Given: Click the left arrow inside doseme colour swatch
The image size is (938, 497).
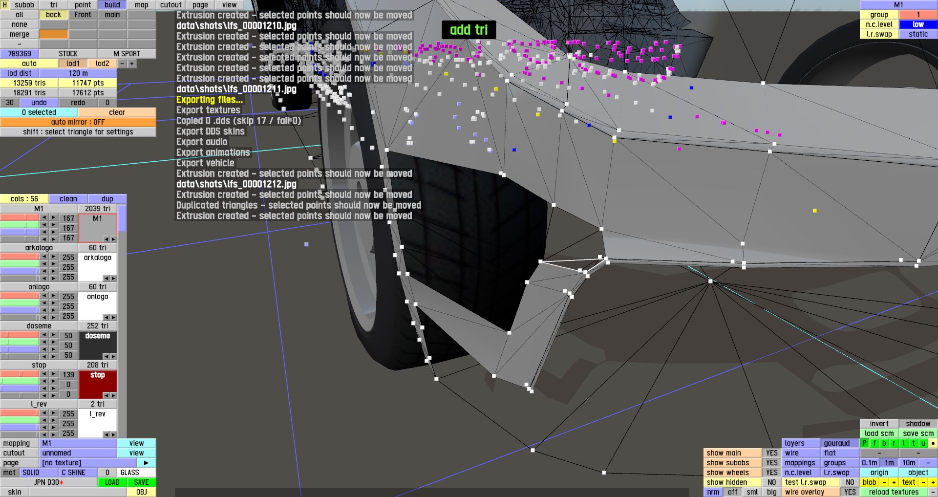Looking at the screenshot, I should (x=106, y=356).
